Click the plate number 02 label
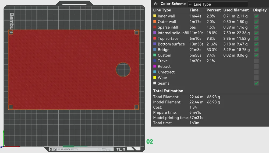 click(150, 141)
